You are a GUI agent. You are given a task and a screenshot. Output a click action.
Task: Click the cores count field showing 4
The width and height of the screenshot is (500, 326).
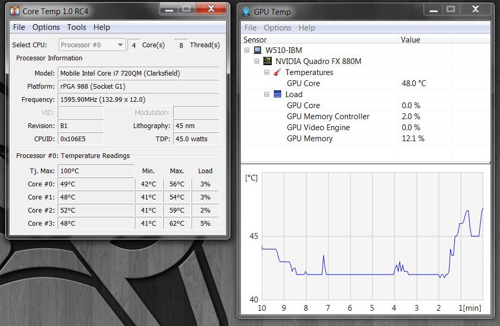pyautogui.click(x=134, y=45)
